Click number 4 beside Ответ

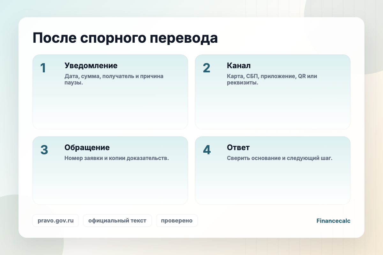point(207,150)
